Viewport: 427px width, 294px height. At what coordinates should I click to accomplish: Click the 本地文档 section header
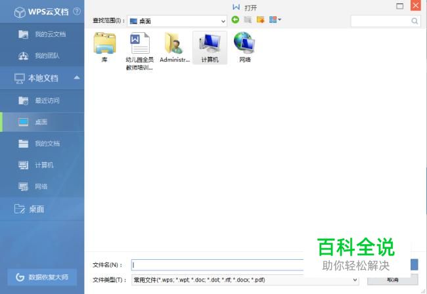tap(42, 78)
